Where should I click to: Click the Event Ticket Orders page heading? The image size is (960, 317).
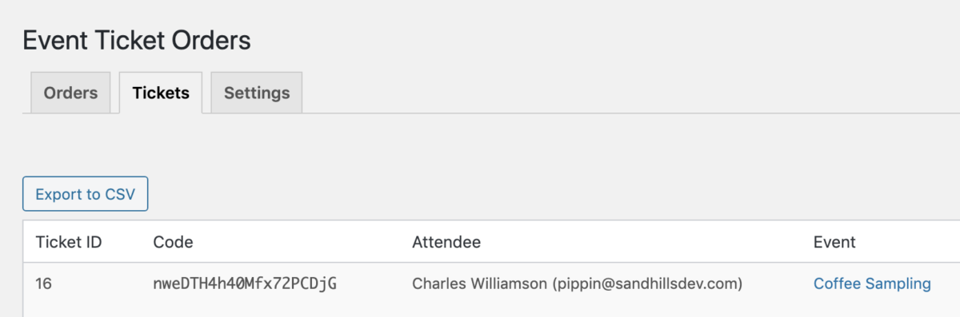[137, 40]
